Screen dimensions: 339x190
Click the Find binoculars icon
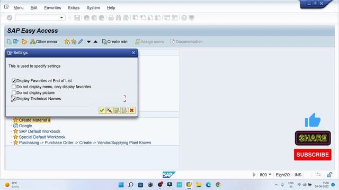tap(119, 17)
